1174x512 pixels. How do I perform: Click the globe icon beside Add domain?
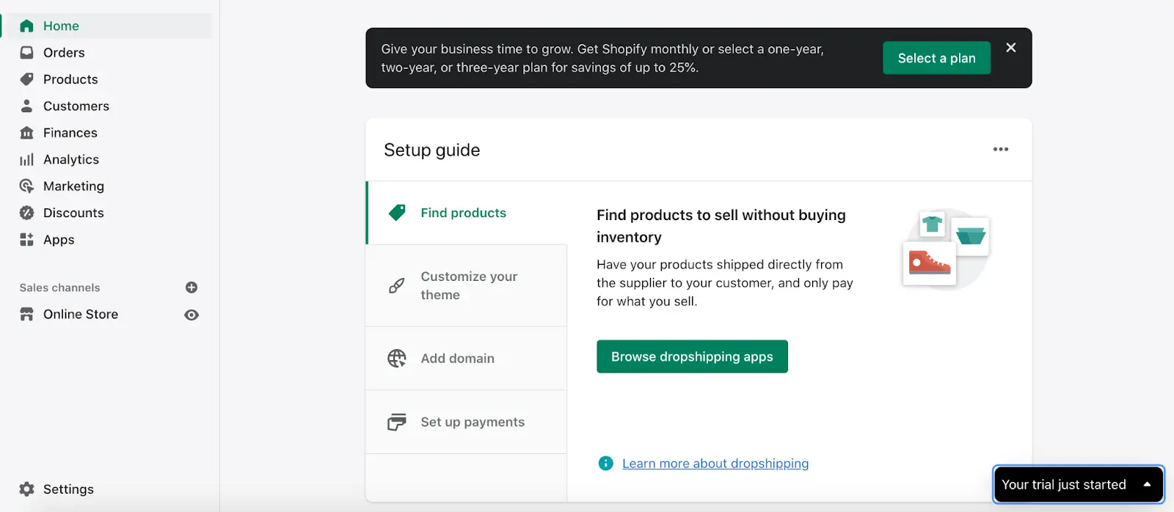[x=397, y=358]
